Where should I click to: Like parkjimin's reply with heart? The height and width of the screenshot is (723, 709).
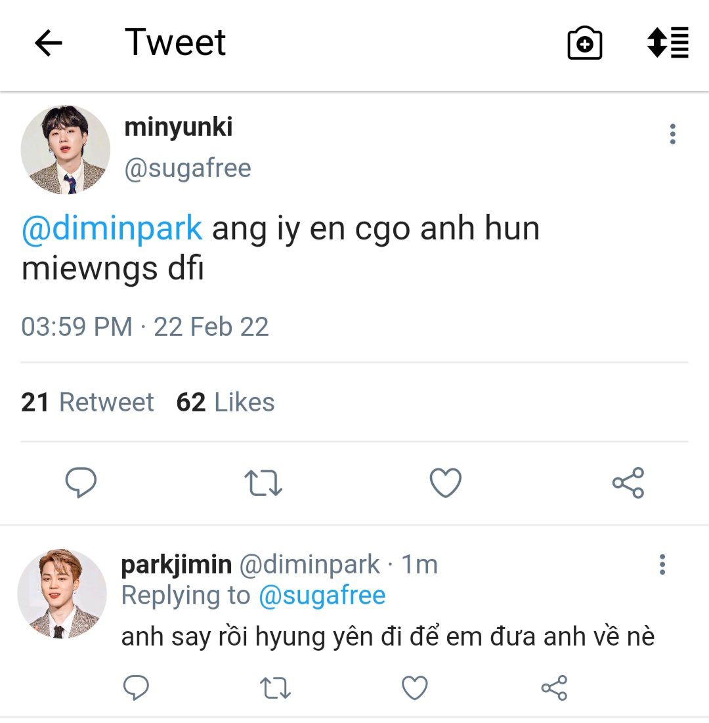click(x=415, y=688)
